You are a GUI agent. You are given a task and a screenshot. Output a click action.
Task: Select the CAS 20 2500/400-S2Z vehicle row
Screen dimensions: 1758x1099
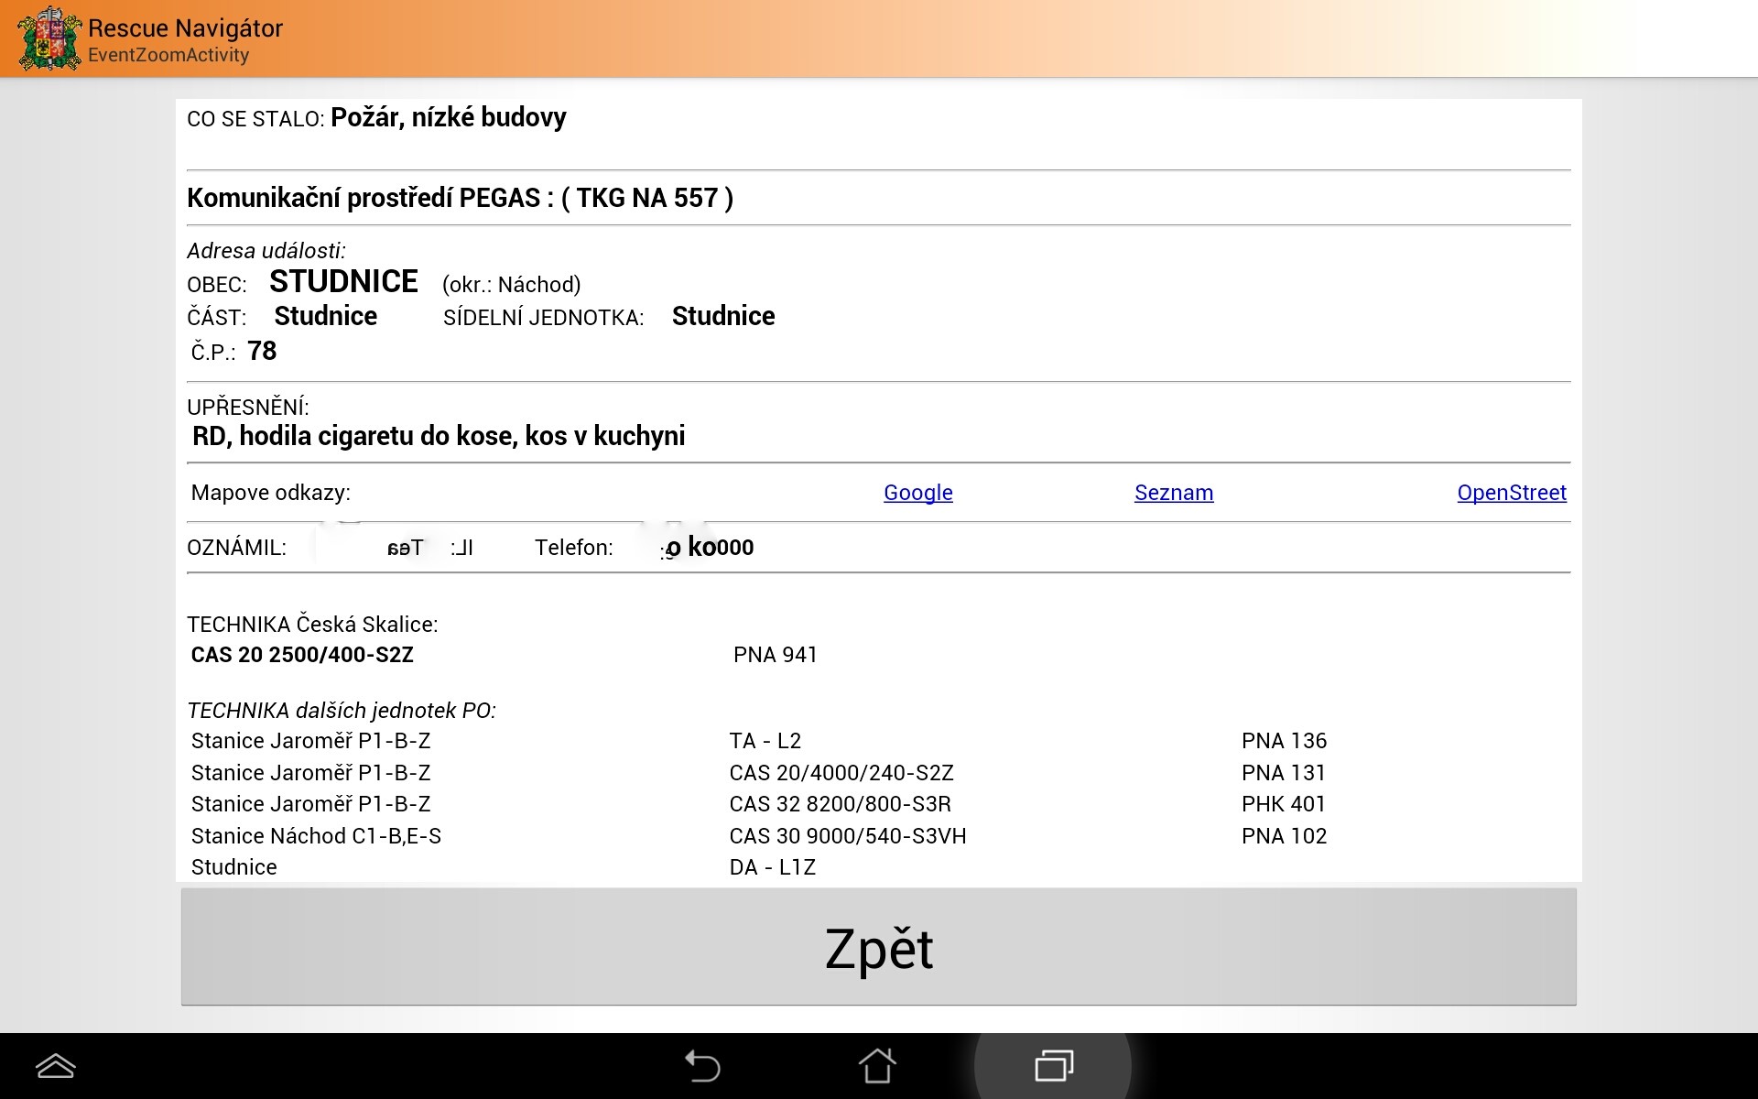point(302,655)
